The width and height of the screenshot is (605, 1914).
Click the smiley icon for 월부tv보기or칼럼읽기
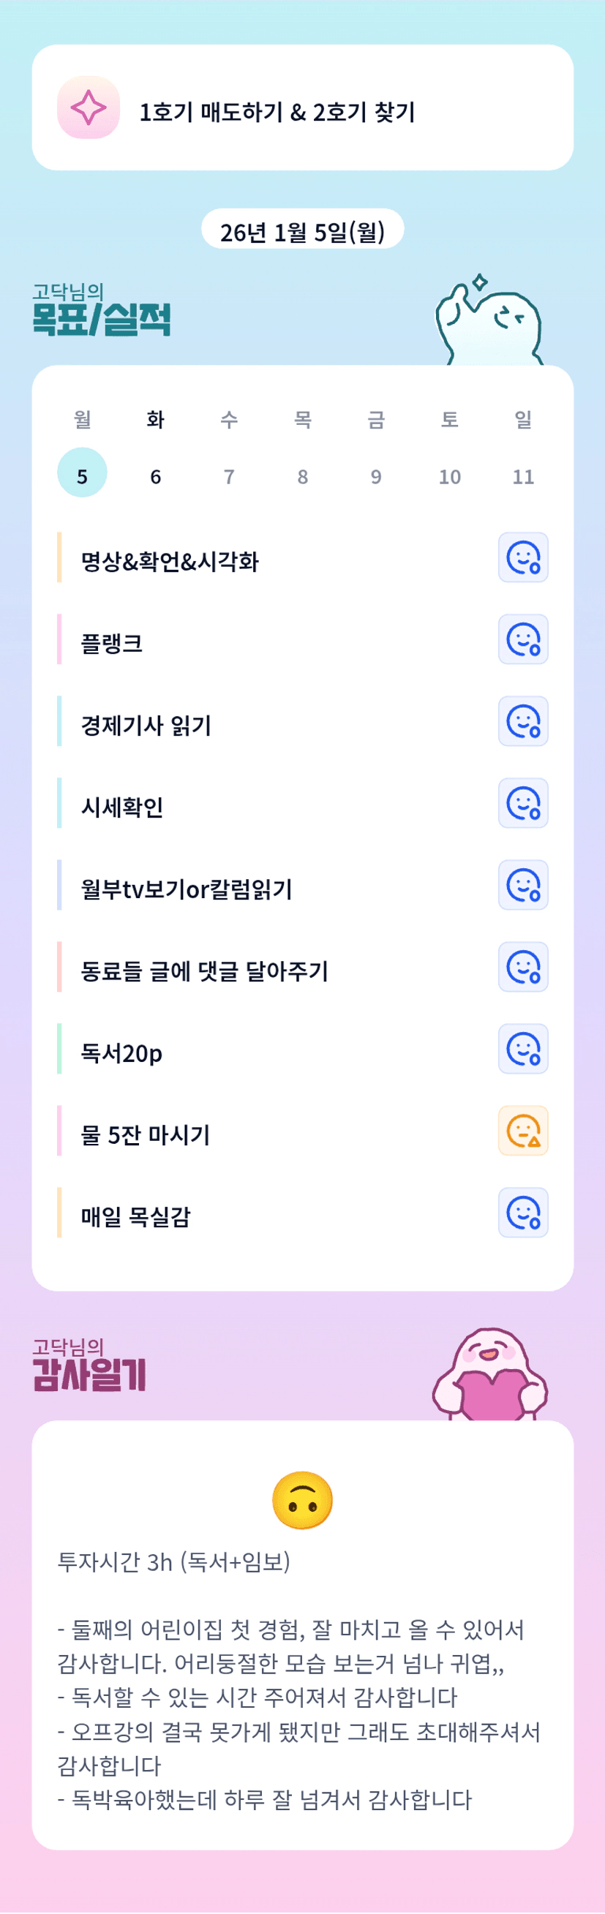[x=523, y=885]
